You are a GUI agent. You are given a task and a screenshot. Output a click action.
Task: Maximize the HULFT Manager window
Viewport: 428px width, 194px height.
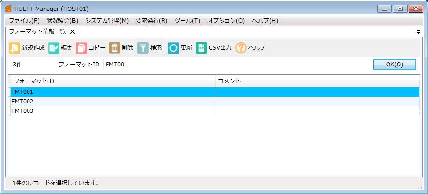(x=400, y=9)
